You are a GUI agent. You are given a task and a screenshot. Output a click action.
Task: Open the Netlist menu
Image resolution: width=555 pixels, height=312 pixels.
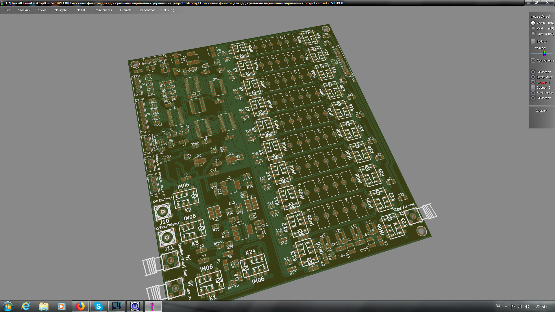[x=81, y=10]
